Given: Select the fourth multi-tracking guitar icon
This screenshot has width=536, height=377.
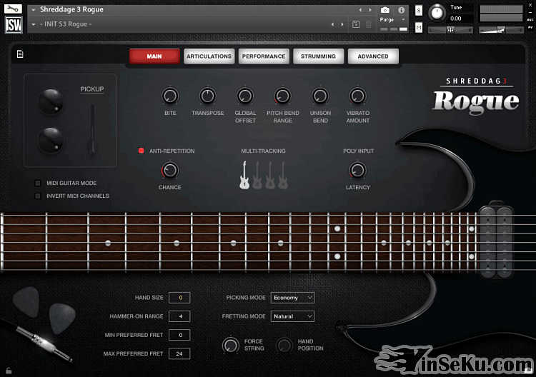Looking at the screenshot, I should pos(283,175).
